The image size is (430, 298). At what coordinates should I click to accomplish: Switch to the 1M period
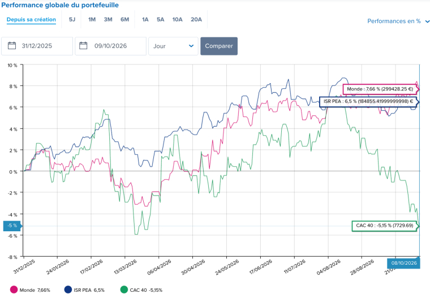coord(92,19)
